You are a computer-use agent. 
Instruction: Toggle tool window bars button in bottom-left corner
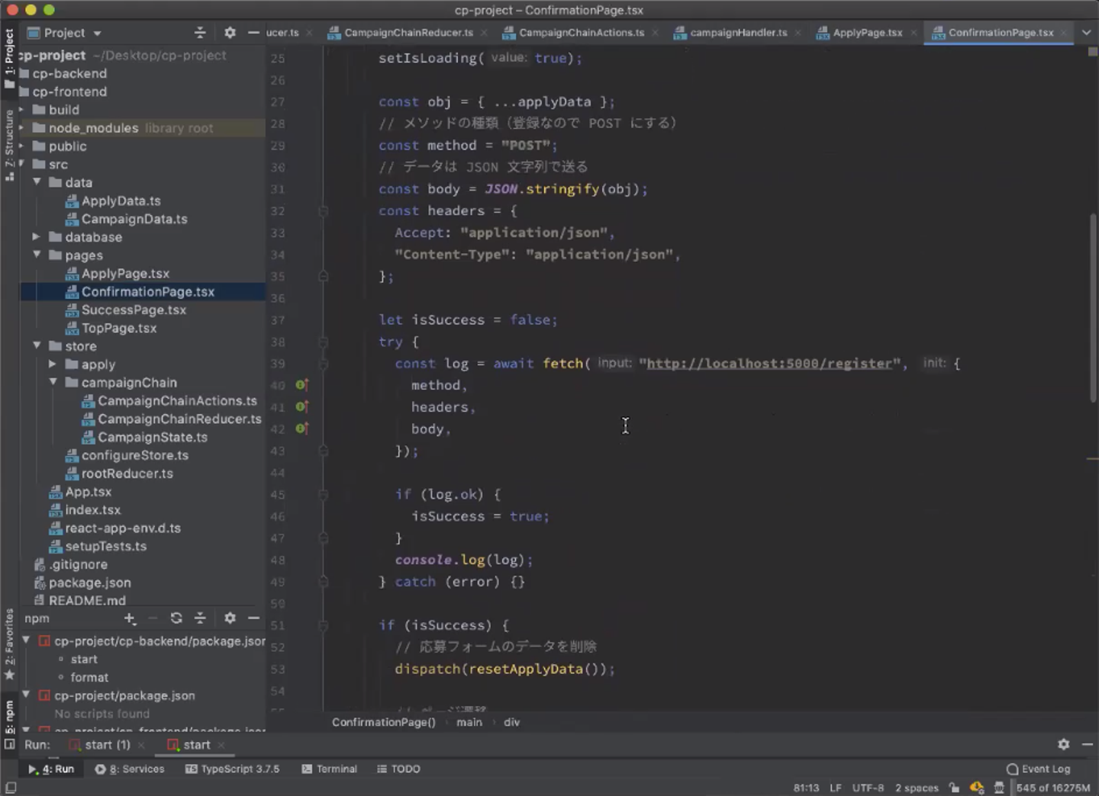coord(10,788)
